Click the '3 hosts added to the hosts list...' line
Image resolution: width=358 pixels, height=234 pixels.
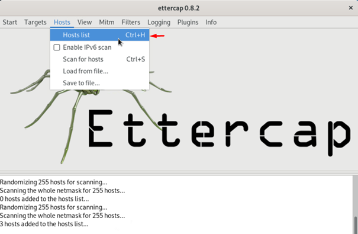pos(44,224)
